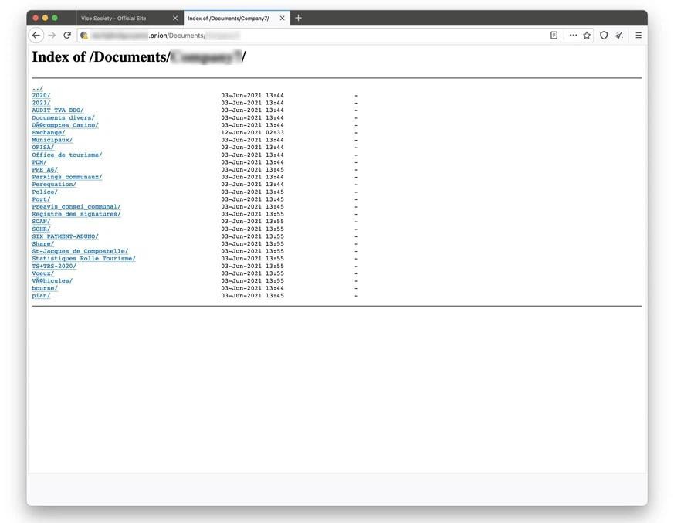Screen dimensions: 674x523
Task: Close the Index of /Documents tab
Action: point(282,18)
